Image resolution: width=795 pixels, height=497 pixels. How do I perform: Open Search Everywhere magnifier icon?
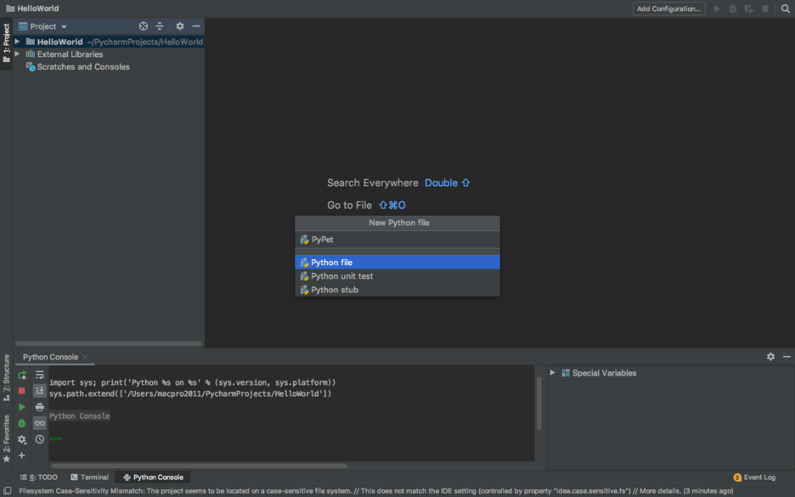point(786,8)
